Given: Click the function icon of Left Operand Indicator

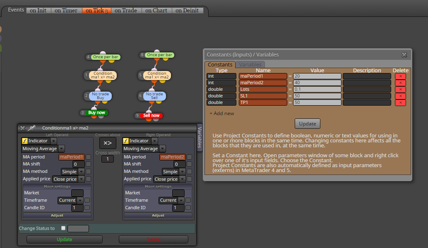Looking at the screenshot, I should 25,141.
